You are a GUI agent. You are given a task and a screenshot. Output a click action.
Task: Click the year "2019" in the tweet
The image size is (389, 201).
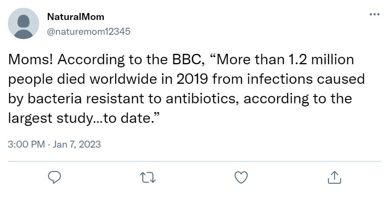[192, 79]
